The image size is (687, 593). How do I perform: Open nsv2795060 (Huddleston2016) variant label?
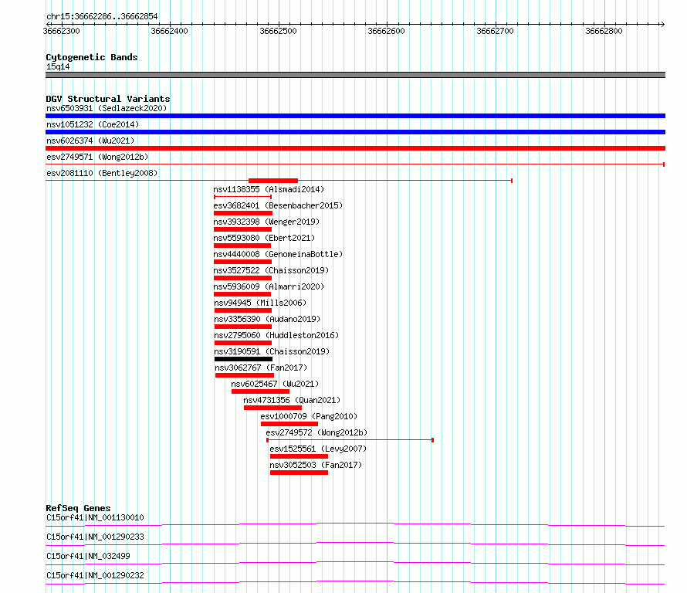click(x=276, y=335)
